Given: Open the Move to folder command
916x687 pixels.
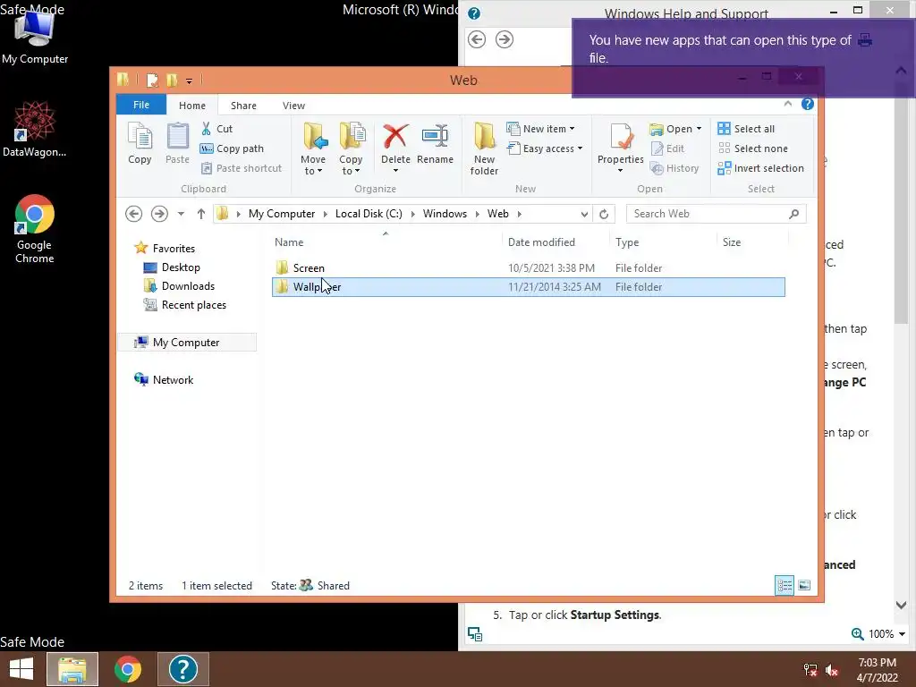Looking at the screenshot, I should (x=313, y=149).
